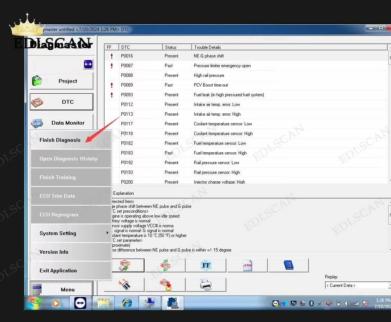The width and height of the screenshot is (391, 322).
Task: Select Open Diagnosis History menu entry
Action: (71, 159)
